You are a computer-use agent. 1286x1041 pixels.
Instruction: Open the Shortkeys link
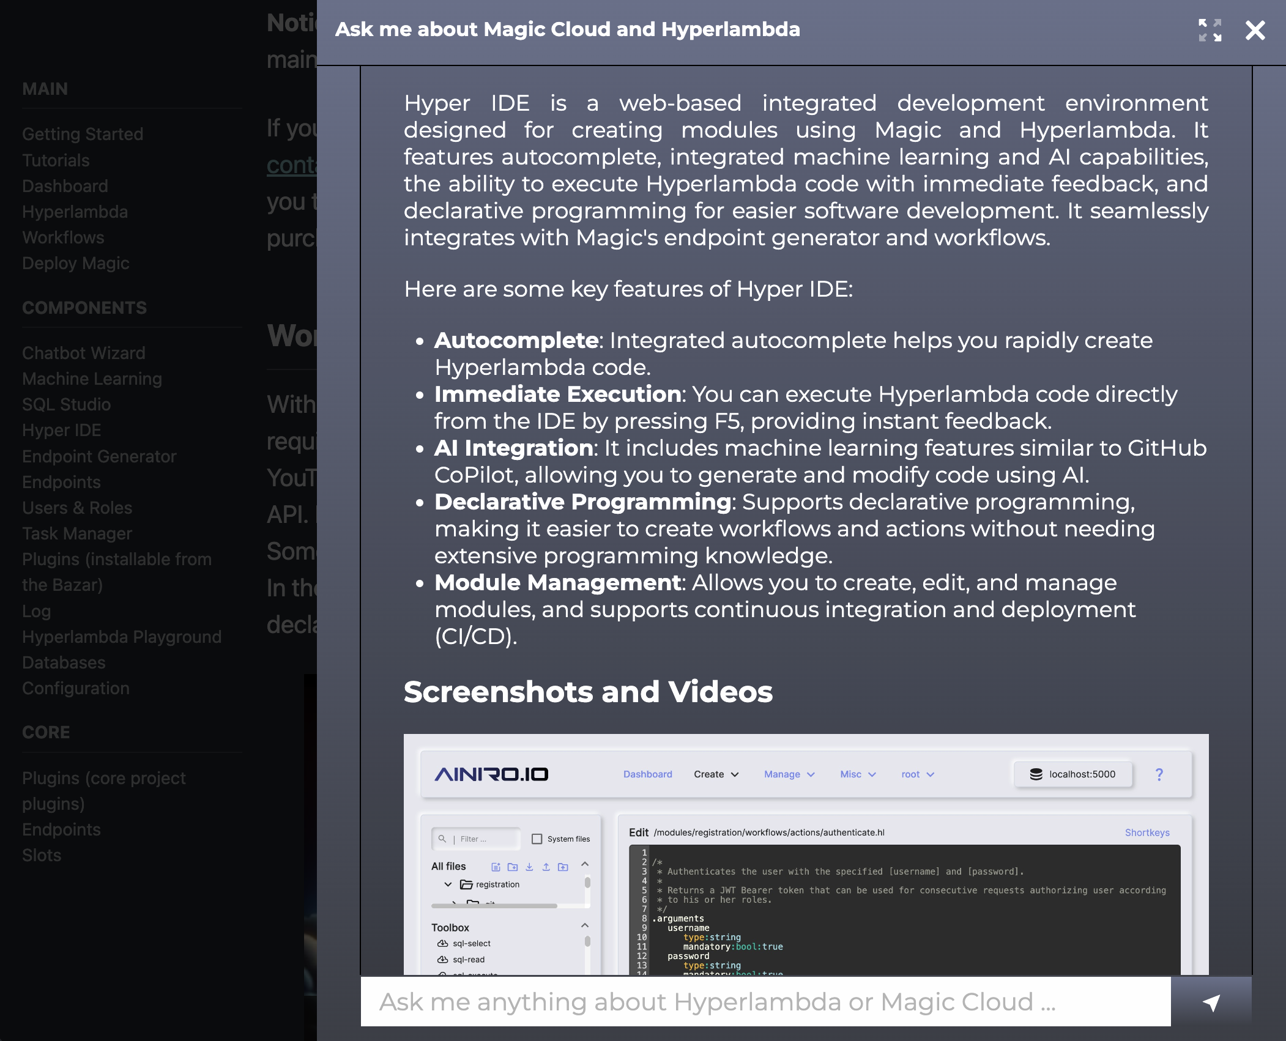(1147, 832)
